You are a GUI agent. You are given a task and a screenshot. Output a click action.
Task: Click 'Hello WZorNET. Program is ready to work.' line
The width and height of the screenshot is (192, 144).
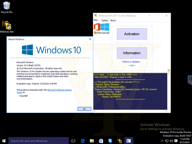pos(113,77)
